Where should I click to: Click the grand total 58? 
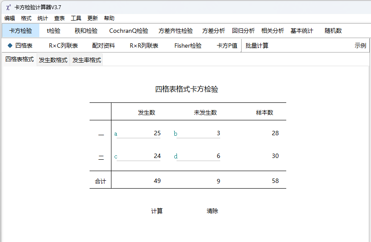pos(275,181)
